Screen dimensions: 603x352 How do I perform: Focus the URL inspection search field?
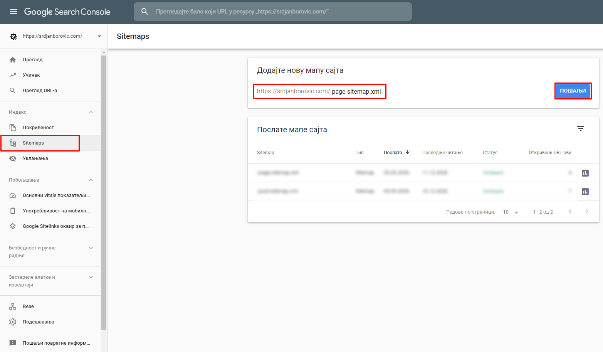coord(272,12)
